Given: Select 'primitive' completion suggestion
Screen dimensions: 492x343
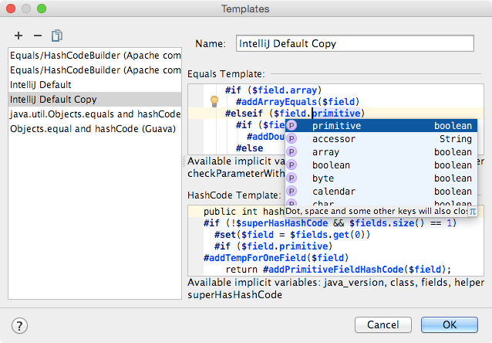Looking at the screenshot, I should pos(381,126).
